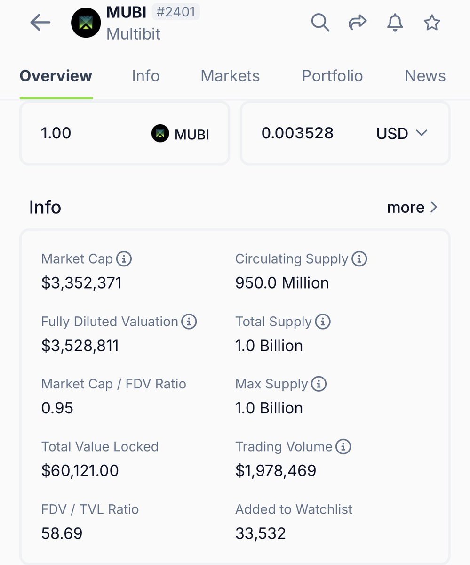Edit the 0.003528 USD value field
Screen dimensions: 470x565
[x=345, y=133]
